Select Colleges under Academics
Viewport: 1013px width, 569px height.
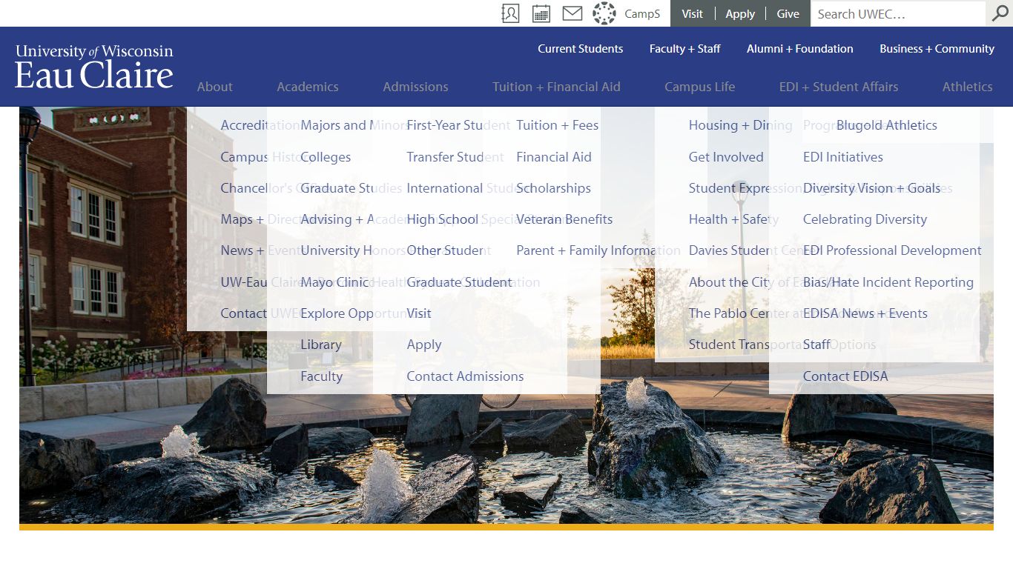pyautogui.click(x=326, y=157)
